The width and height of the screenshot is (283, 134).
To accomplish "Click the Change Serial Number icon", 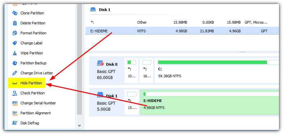I will pos(15,103).
